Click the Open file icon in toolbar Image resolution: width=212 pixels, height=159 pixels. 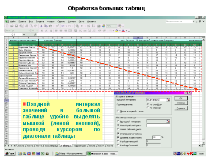[x=12, y=26]
